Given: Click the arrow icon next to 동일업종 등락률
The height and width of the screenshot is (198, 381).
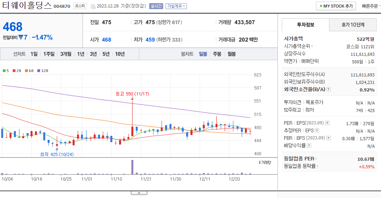Looking at the screenshot, I should (317, 166).
